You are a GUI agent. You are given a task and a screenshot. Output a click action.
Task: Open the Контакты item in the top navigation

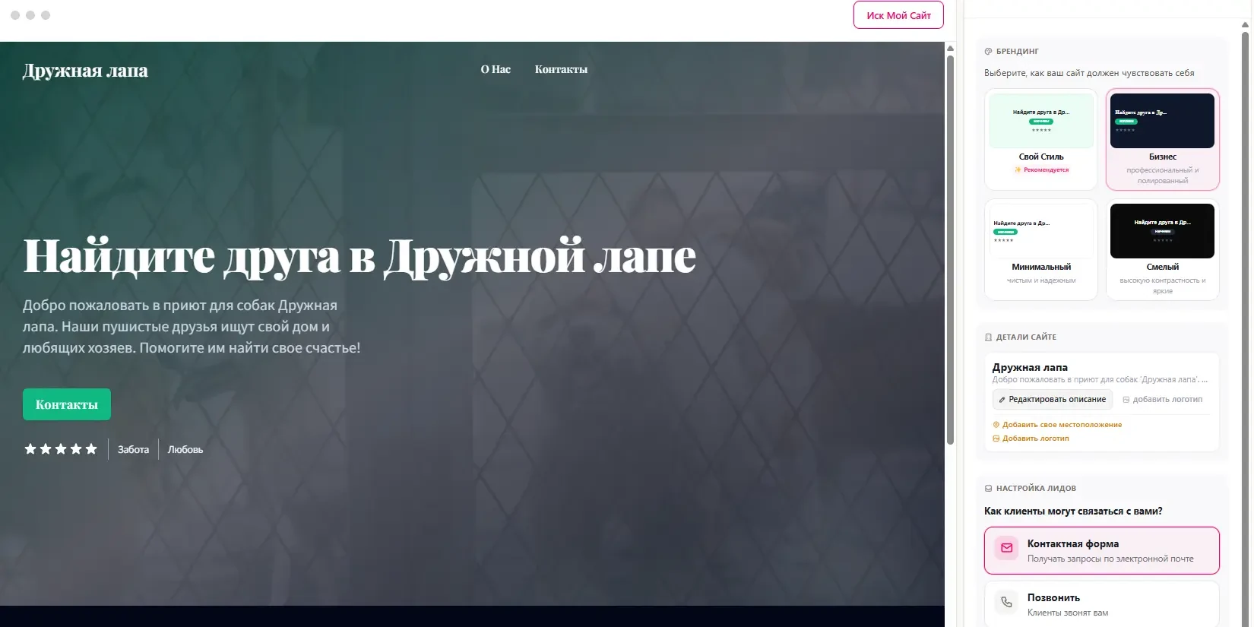[x=561, y=69]
